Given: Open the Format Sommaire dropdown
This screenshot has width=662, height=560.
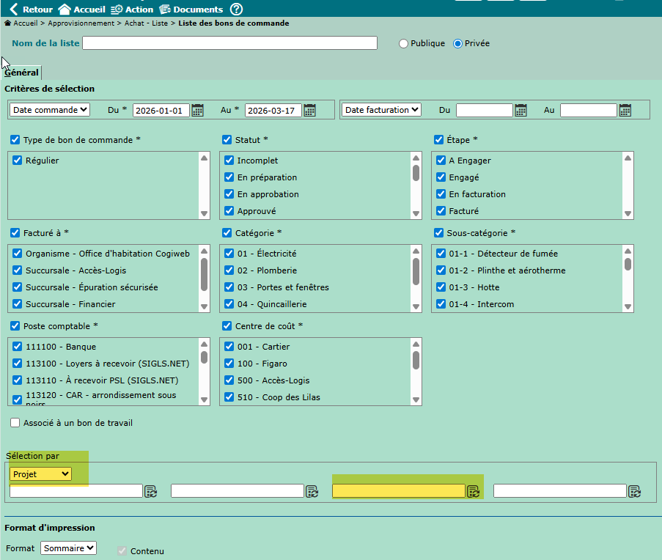Looking at the screenshot, I should (68, 548).
